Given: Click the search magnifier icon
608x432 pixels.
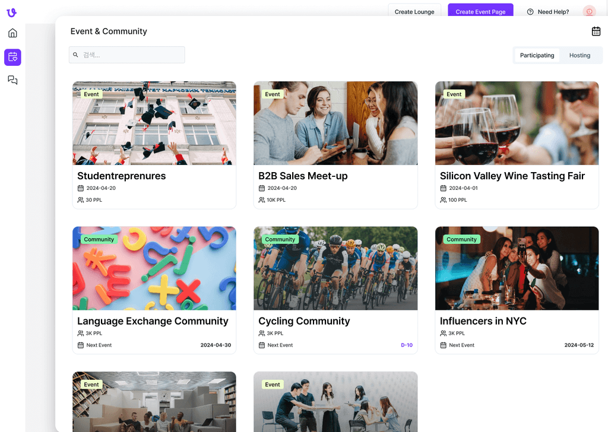Looking at the screenshot, I should pyautogui.click(x=75, y=55).
